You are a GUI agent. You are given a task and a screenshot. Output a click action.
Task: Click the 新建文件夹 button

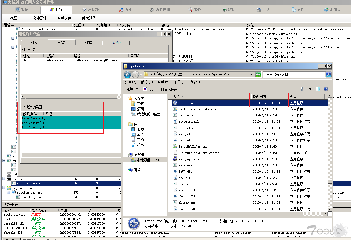point(169,89)
